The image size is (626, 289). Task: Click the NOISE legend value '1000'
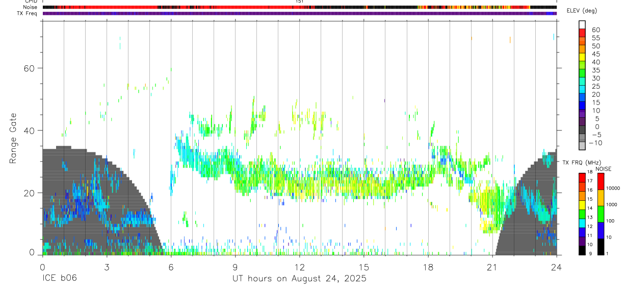[612, 204]
